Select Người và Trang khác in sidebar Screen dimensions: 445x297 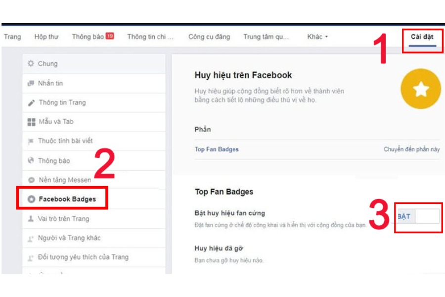pos(93,238)
